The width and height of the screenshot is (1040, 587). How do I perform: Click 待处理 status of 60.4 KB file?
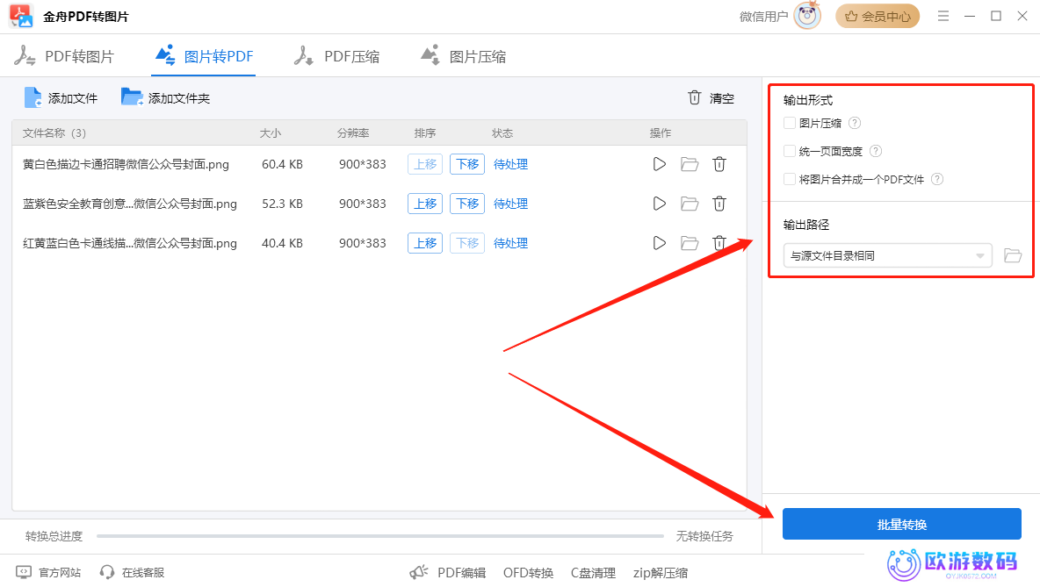510,164
